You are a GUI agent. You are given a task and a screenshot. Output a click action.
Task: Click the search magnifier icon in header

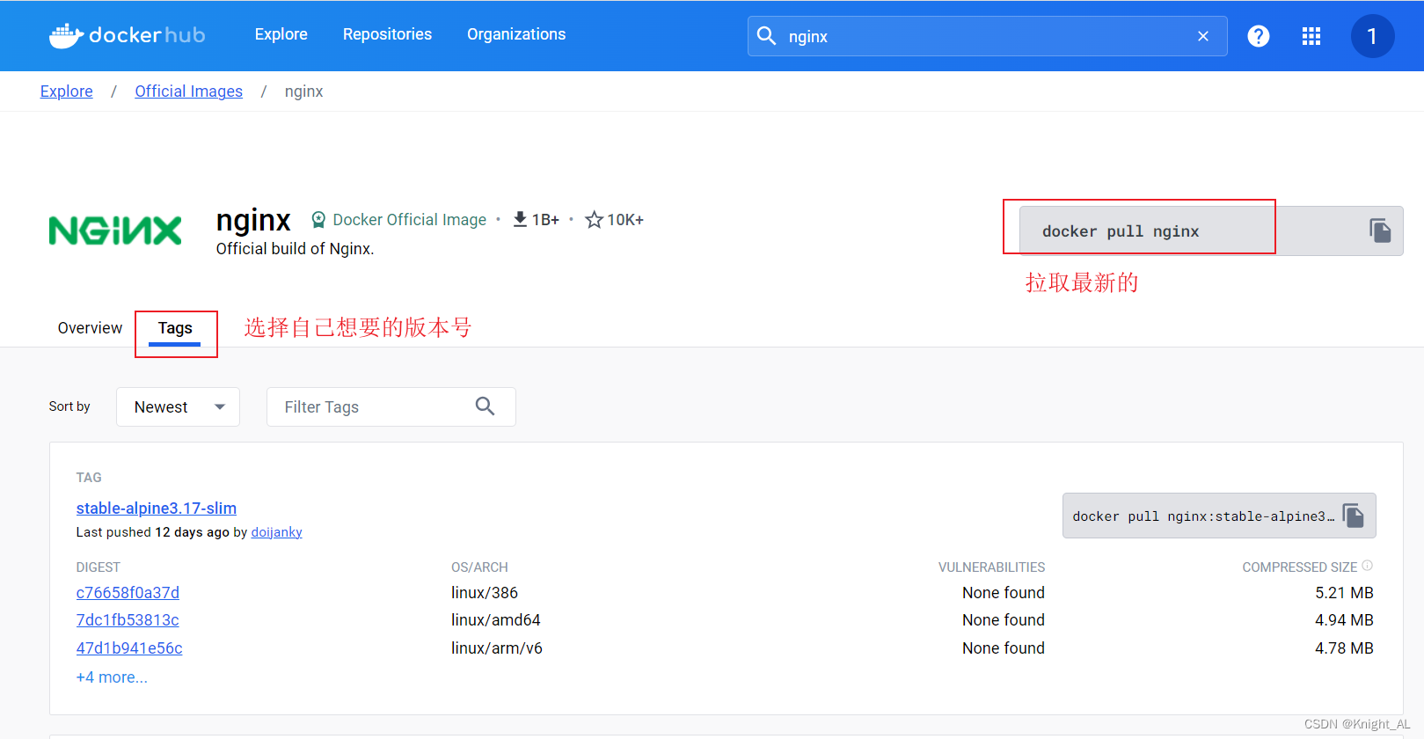[x=767, y=36]
